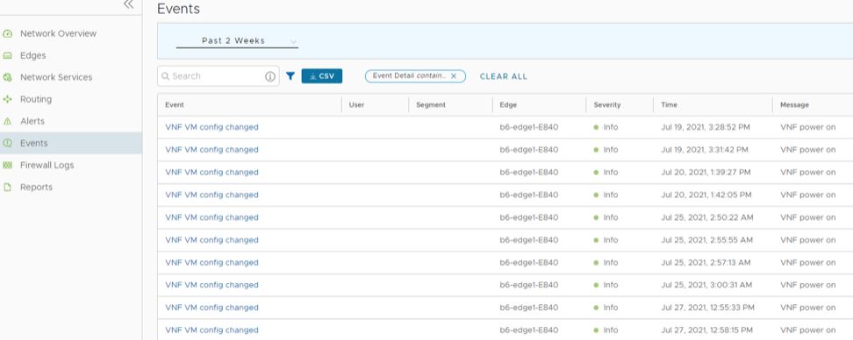The height and width of the screenshot is (340, 853).
Task: Click time cell Jul 19, 2021, 3:28:52 PM
Action: point(706,127)
